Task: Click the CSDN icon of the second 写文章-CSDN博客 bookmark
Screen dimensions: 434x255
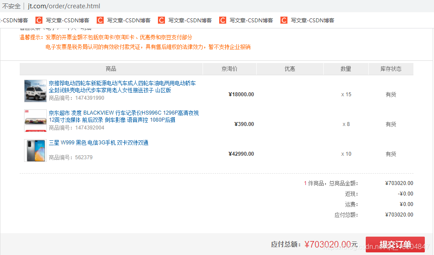Action: 100,20
